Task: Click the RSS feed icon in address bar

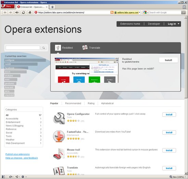Action: [x=112, y=12]
